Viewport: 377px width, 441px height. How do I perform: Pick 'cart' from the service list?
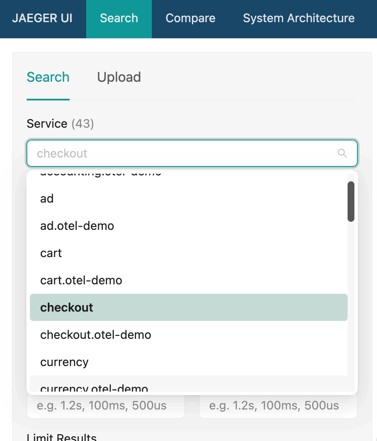188,253
